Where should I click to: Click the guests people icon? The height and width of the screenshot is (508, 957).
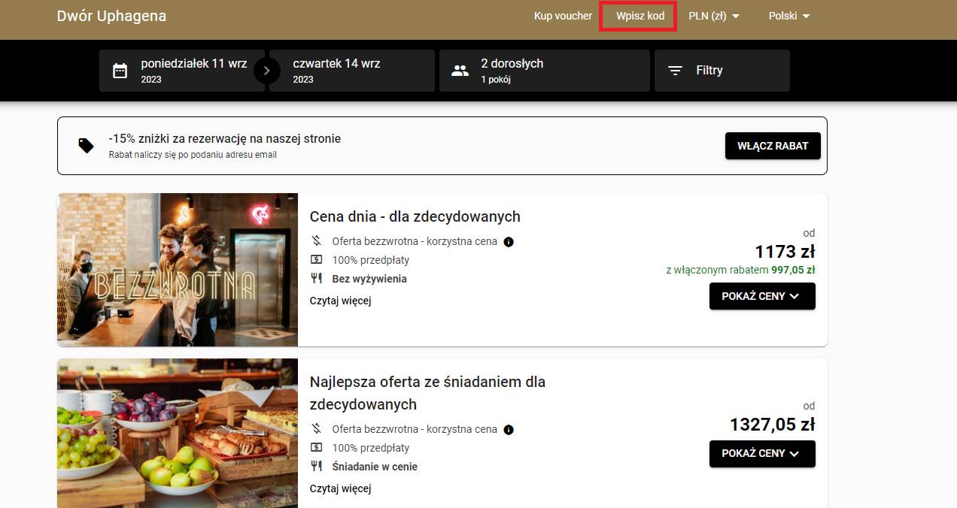(x=460, y=71)
